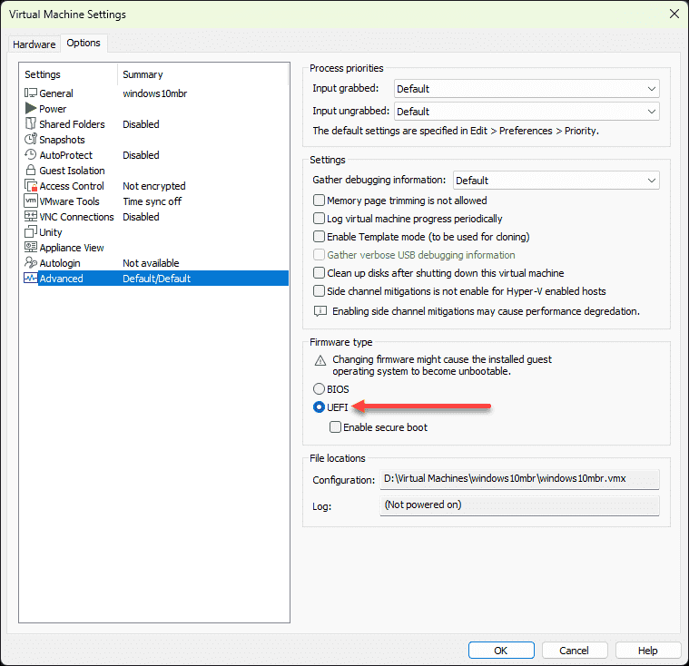Viewport: 689px width, 666px height.
Task: Open the Input ungrabbed priority dropdown
Action: 527,112
